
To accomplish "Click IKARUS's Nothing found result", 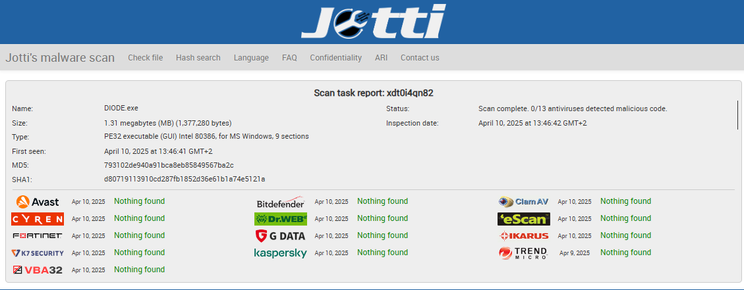I will coord(625,235).
